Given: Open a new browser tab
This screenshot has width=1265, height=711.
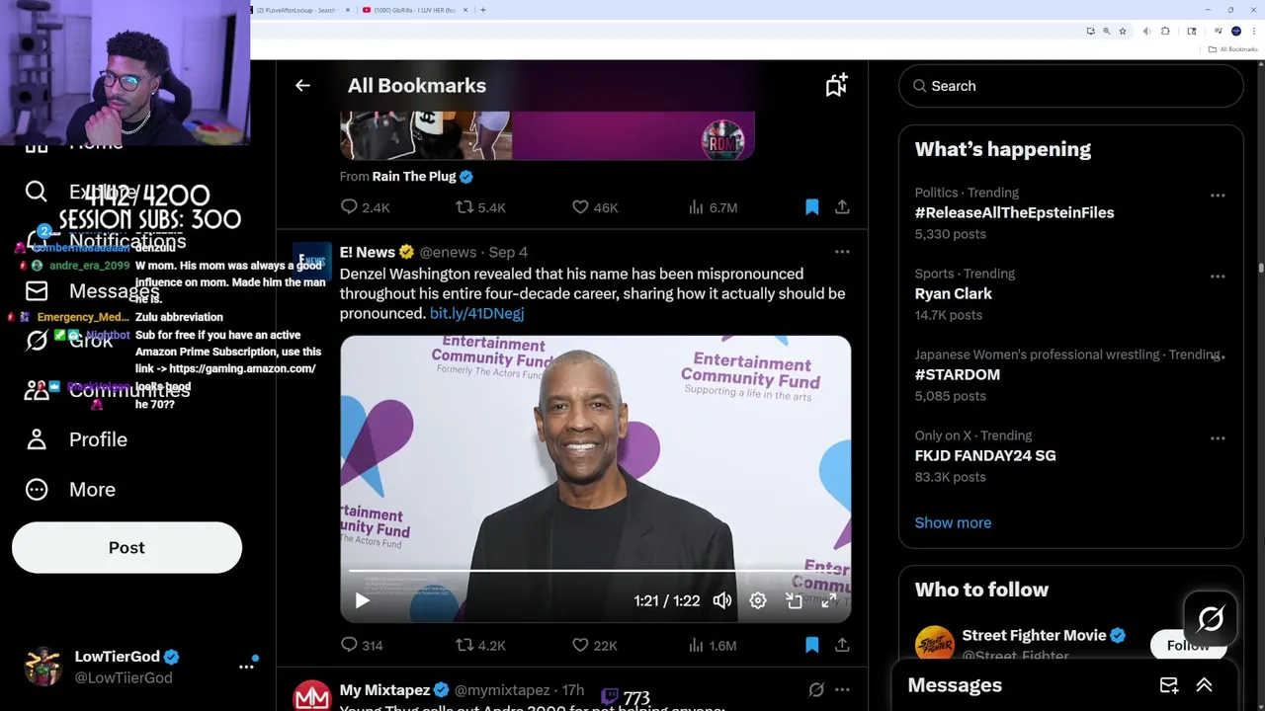Looking at the screenshot, I should click(483, 10).
